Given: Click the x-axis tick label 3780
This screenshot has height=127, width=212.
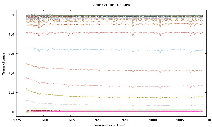Looking at the screenshot, I should pos(44,120).
